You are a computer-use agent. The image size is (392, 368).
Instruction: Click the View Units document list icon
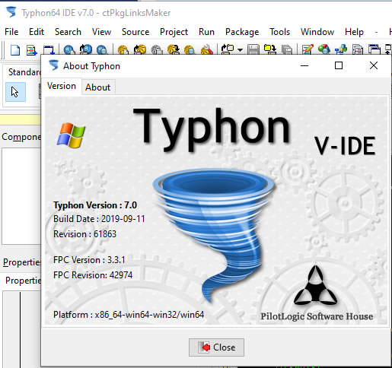pos(358,49)
